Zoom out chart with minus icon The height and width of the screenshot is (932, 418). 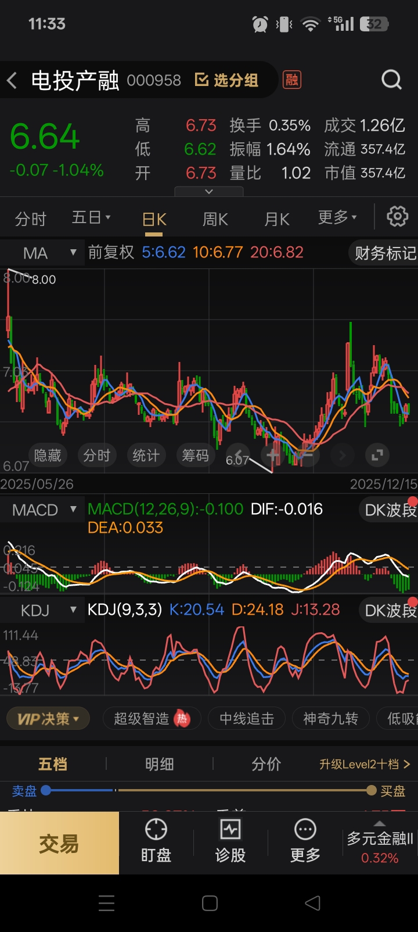(307, 456)
